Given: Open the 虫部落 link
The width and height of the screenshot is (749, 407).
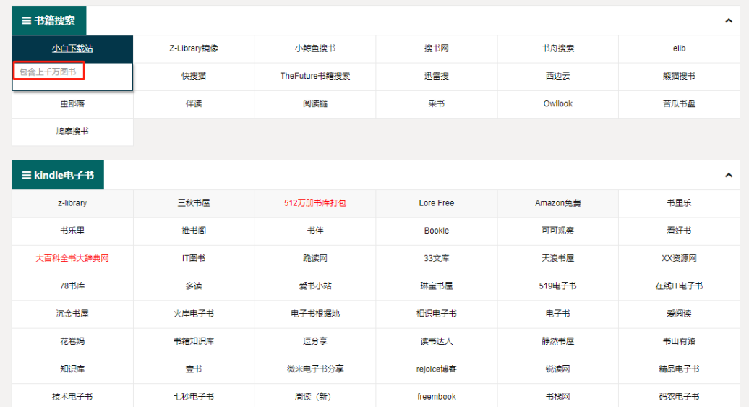Looking at the screenshot, I should [72, 103].
